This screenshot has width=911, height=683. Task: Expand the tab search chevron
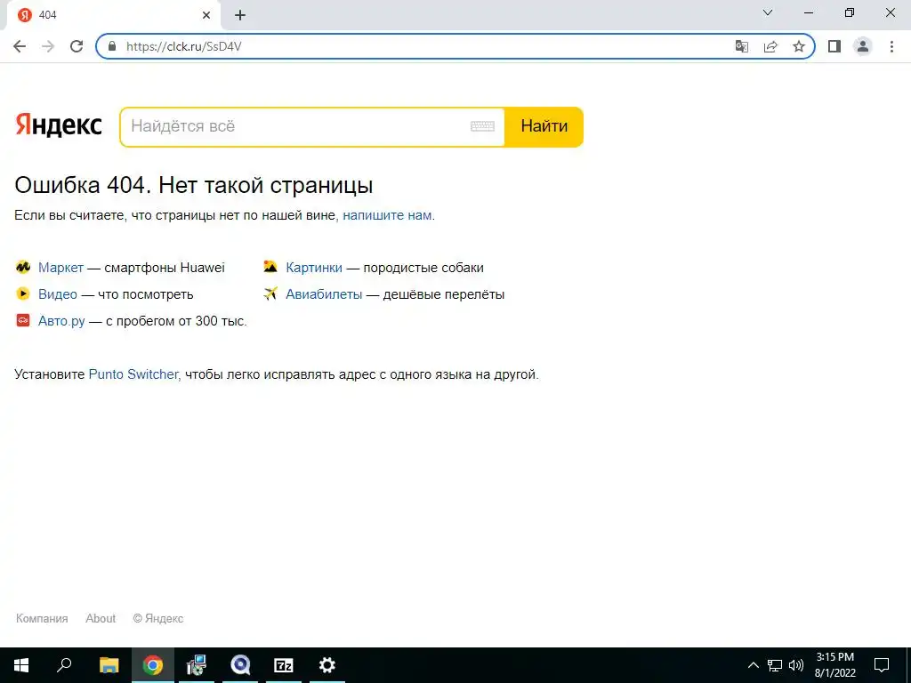[x=768, y=12]
